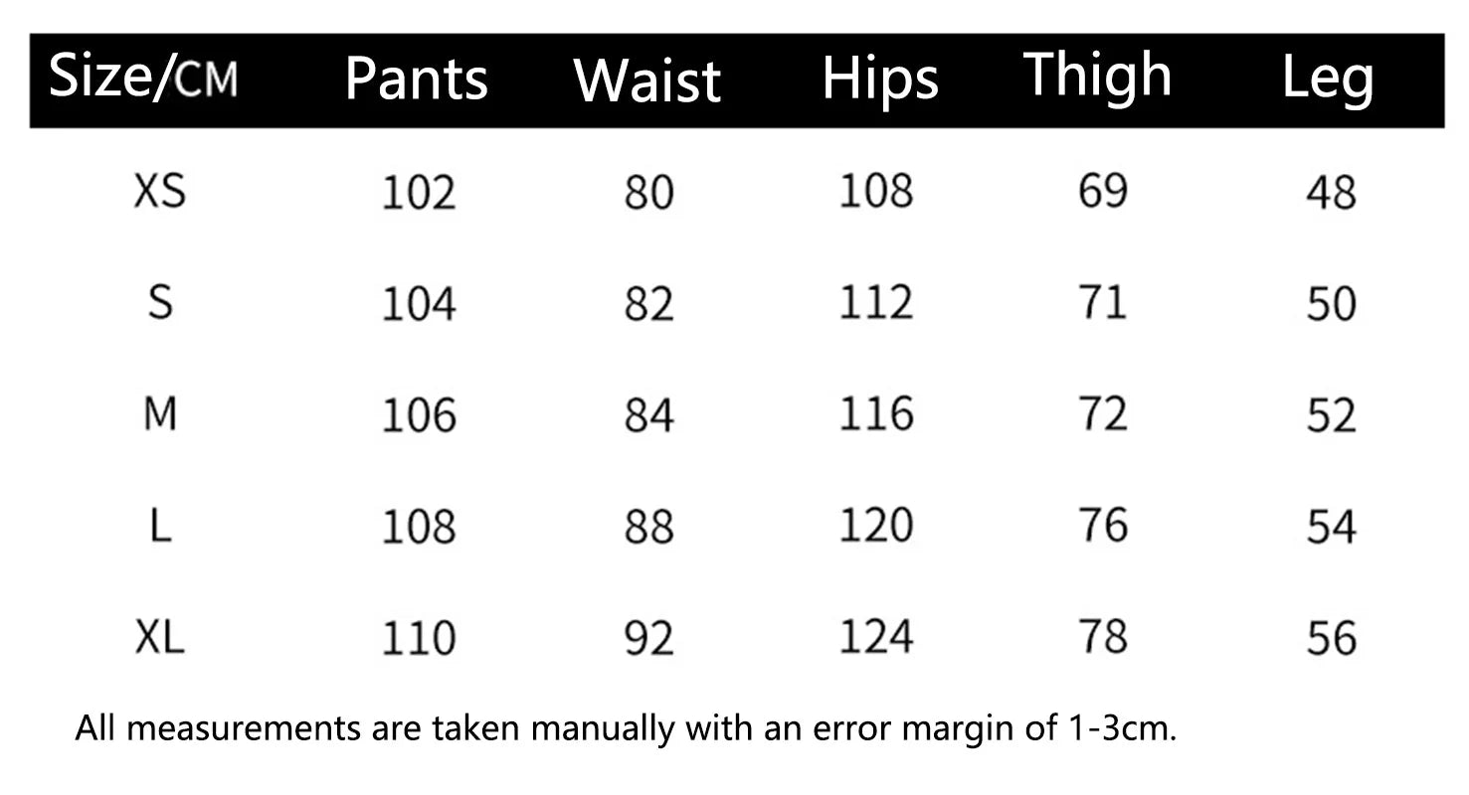Click the Size/CM header cell
1469x795 pixels.
tap(143, 79)
